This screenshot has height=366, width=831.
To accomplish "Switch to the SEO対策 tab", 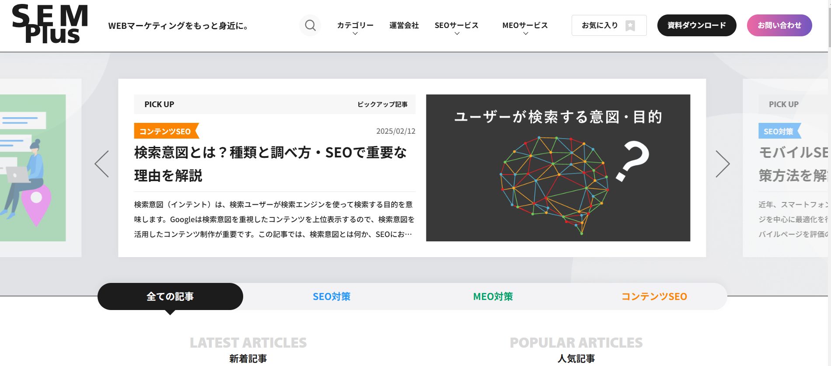I will click(x=332, y=296).
